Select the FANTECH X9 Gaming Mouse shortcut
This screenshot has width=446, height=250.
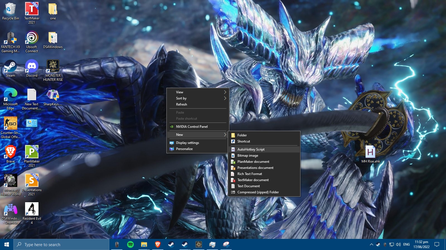[x=11, y=42]
